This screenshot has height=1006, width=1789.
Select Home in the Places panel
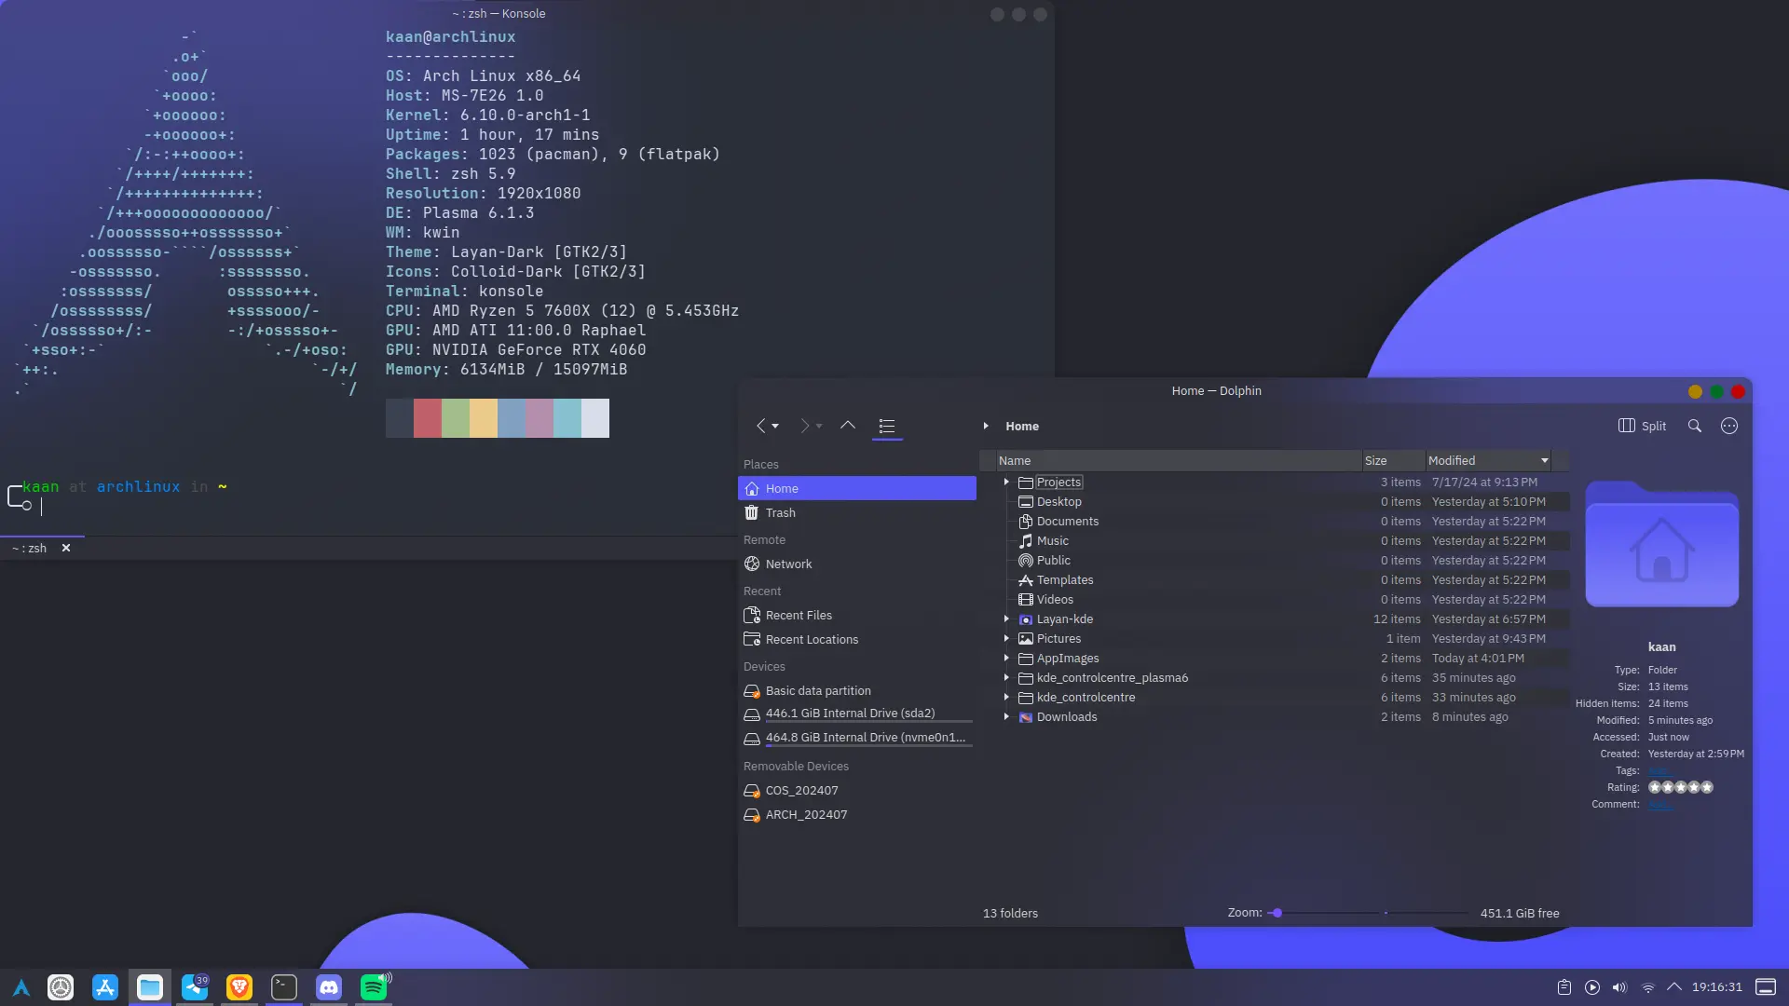[857, 488]
